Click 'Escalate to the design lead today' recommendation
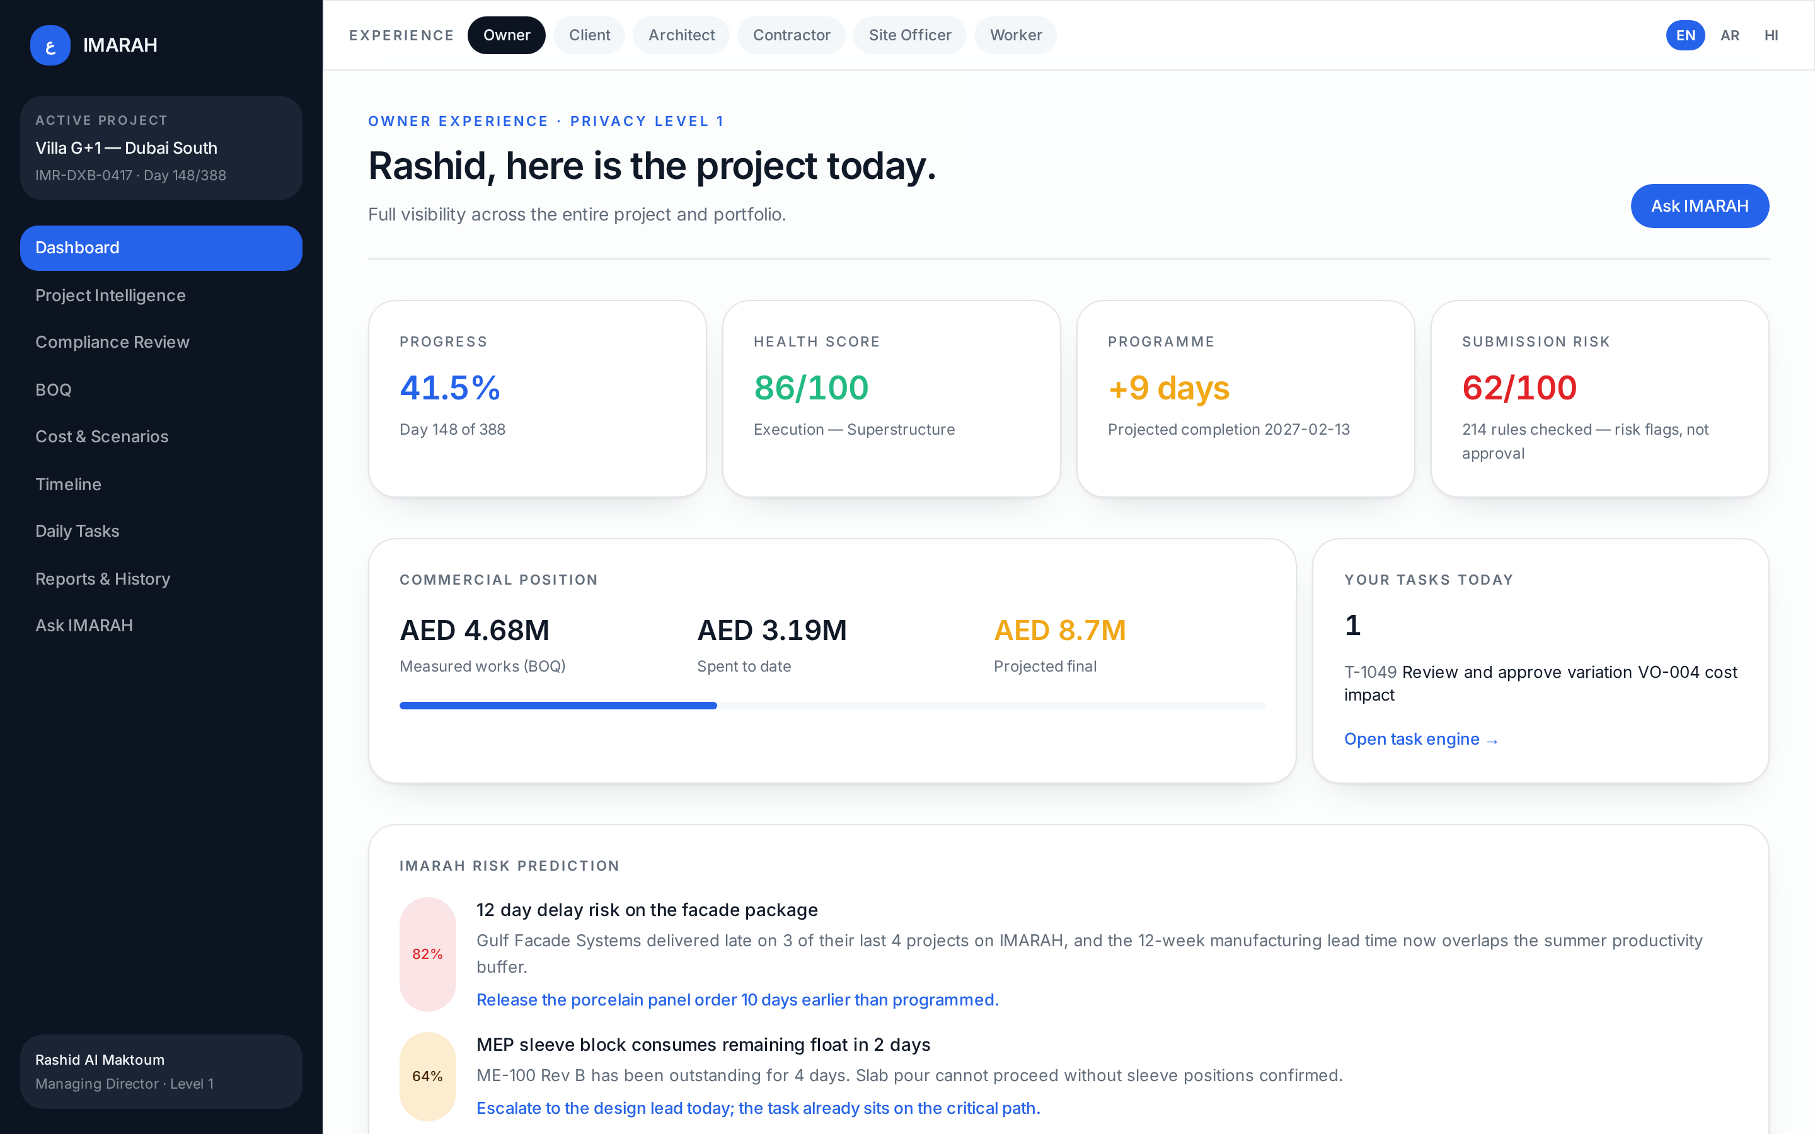This screenshot has width=1815, height=1134. click(x=758, y=1109)
